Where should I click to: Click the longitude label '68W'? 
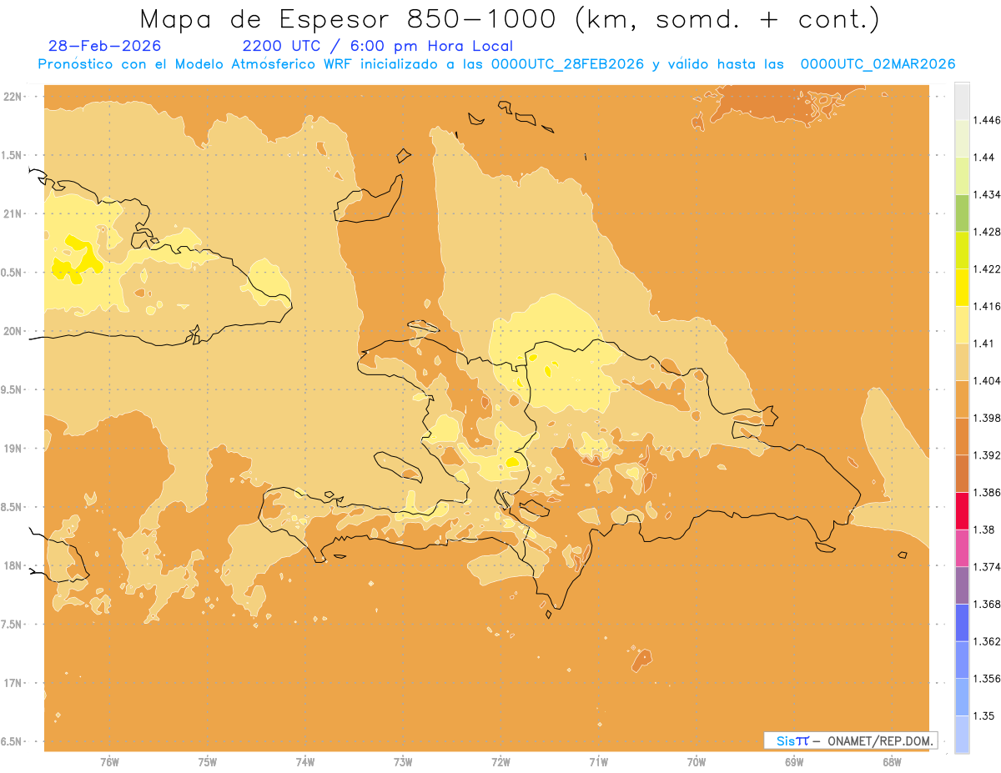click(x=892, y=762)
